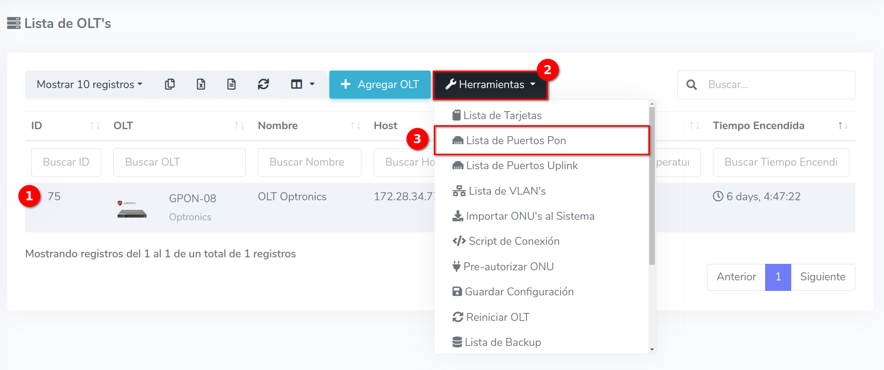884x370 pixels.
Task: Choose Lista de VLAN's menu entry
Action: click(x=506, y=191)
